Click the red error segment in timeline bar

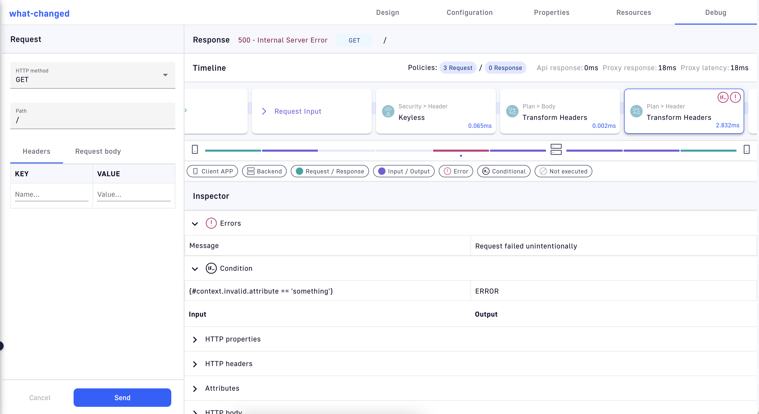tap(461, 150)
